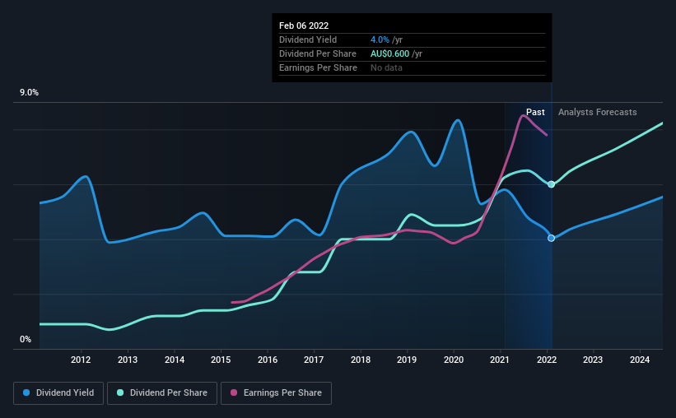The image size is (676, 418).
Task: Click the 4.0% dividend yield value in tooltip
Action: [380, 39]
